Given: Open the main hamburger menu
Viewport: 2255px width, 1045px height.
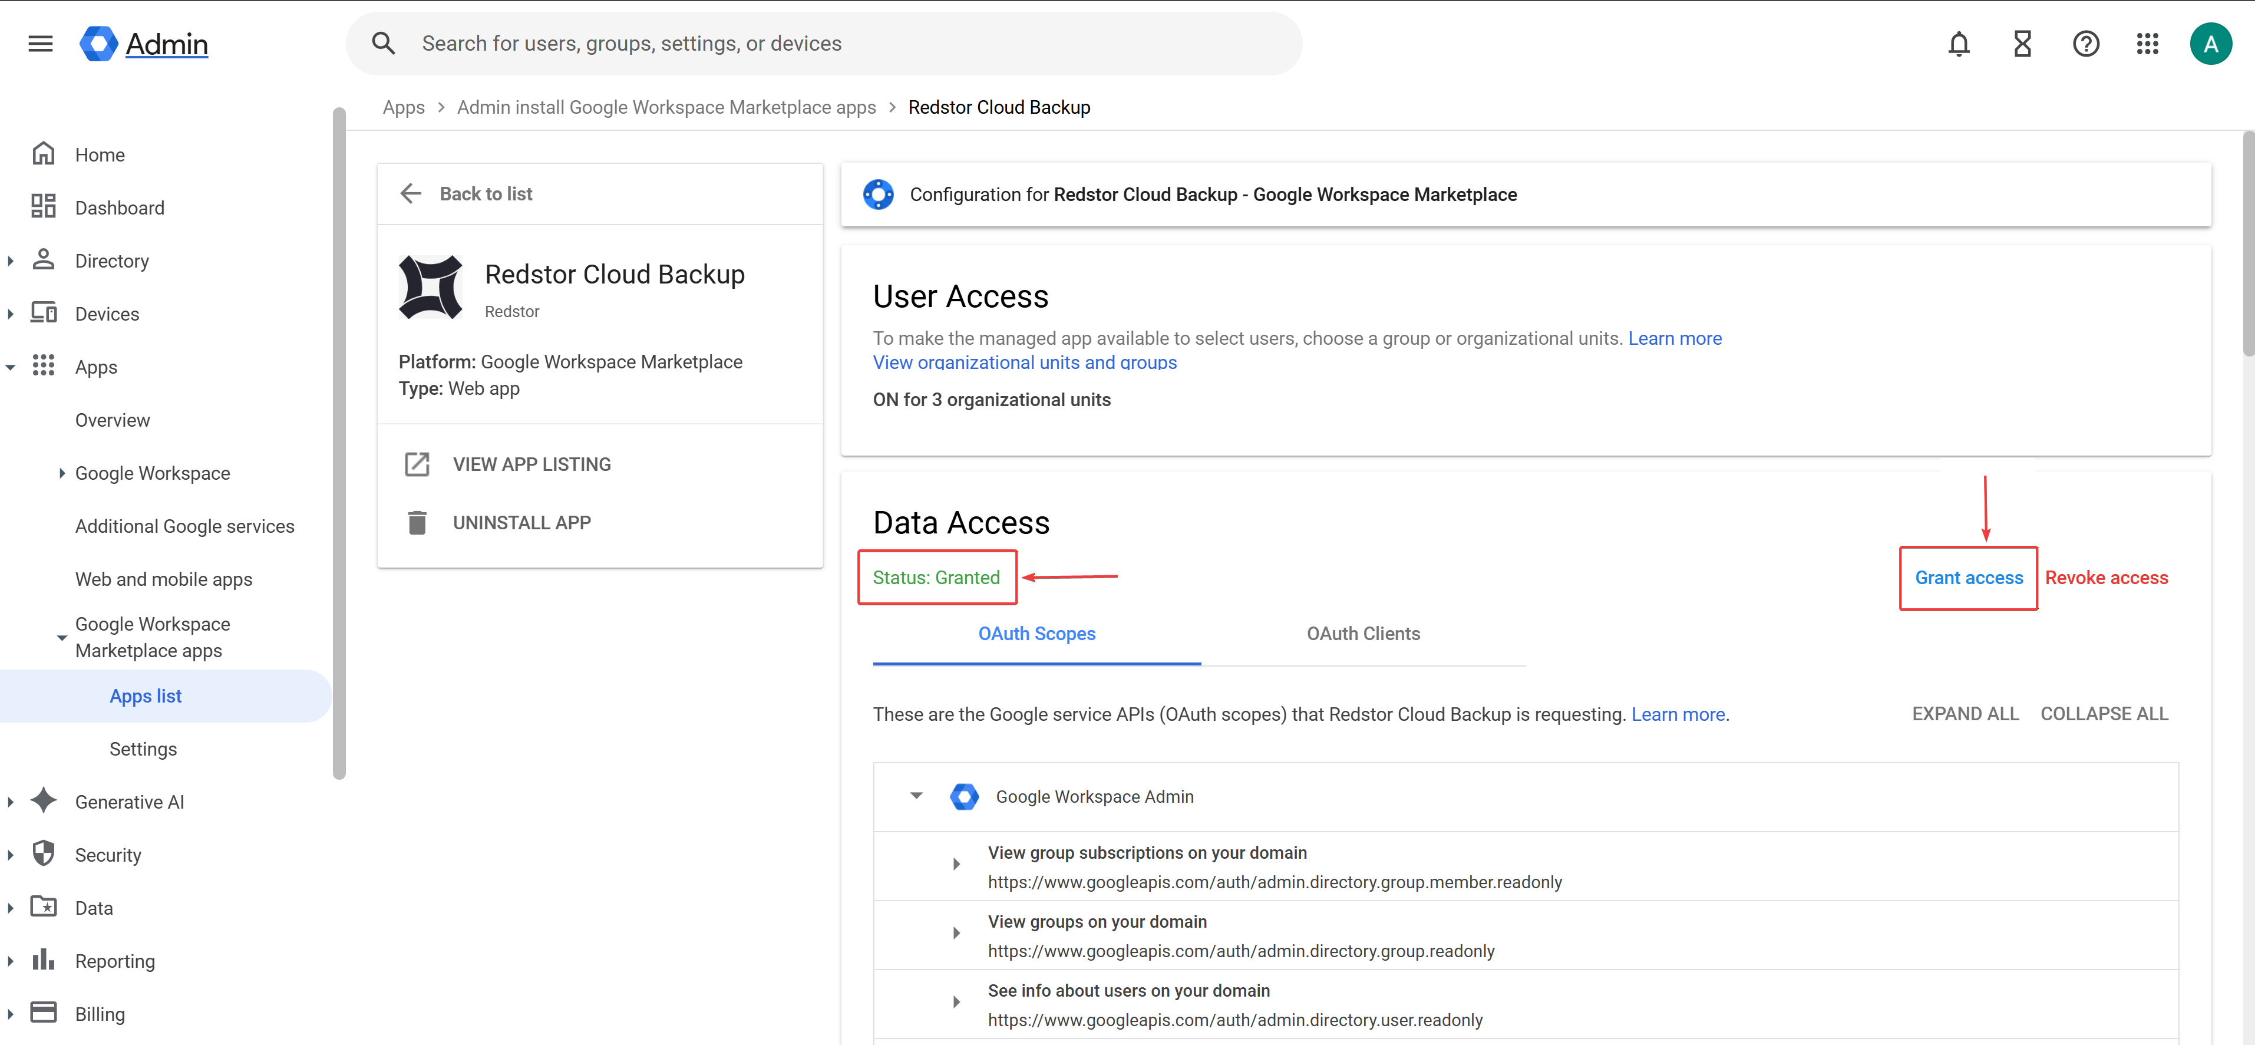Looking at the screenshot, I should coord(40,44).
